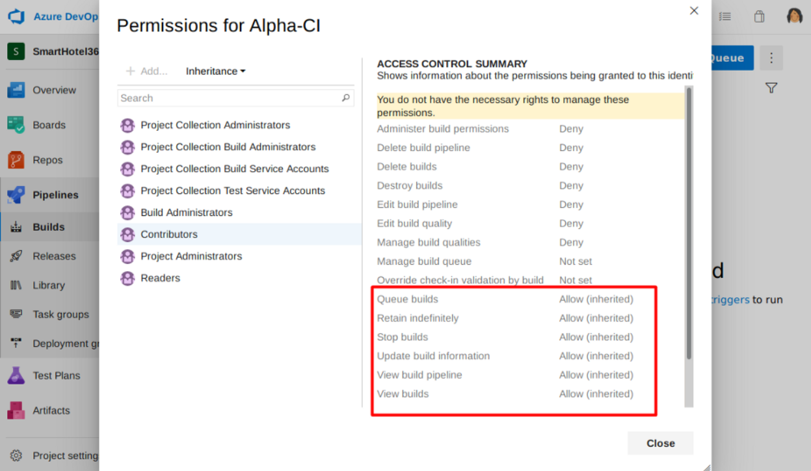Viewport: 811px width, 471px height.
Task: Select the Contributors group
Action: coord(169,234)
